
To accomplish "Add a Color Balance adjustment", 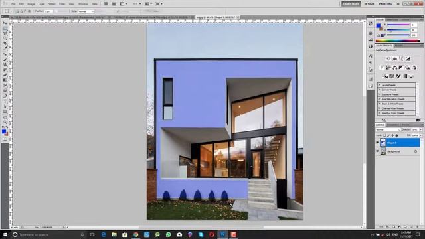I will [x=394, y=68].
